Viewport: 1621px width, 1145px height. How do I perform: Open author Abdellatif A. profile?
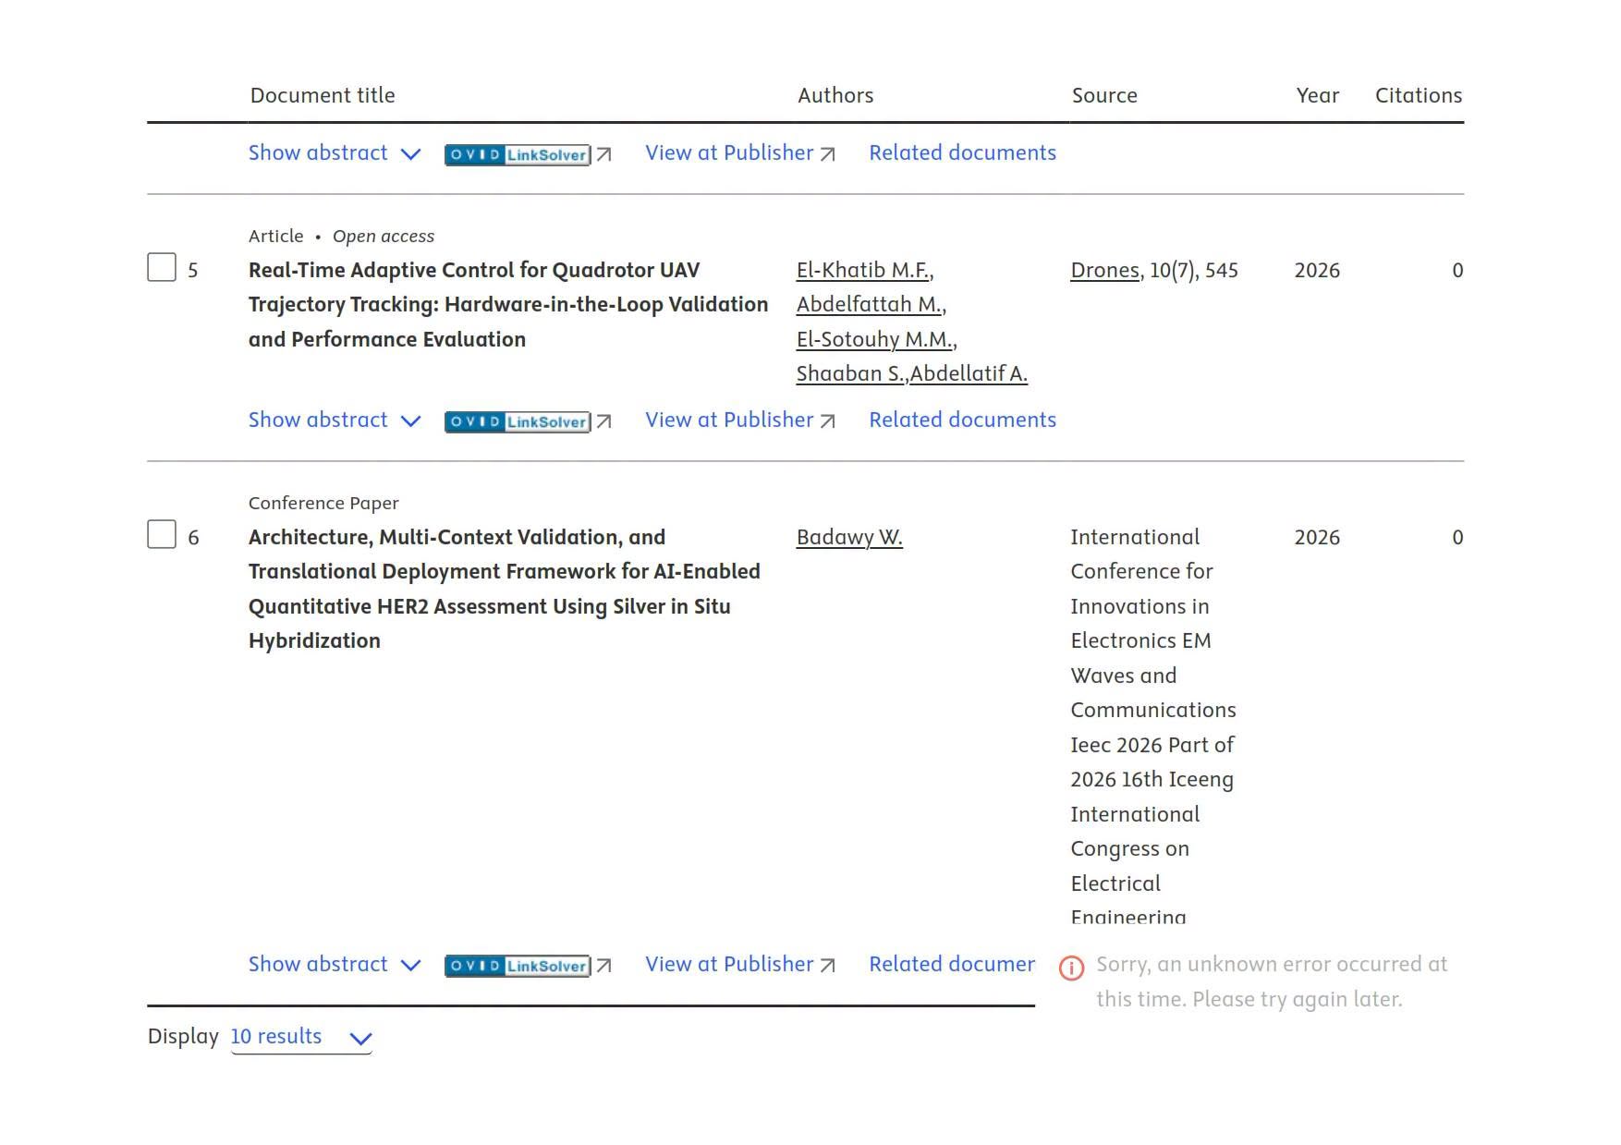pos(969,374)
